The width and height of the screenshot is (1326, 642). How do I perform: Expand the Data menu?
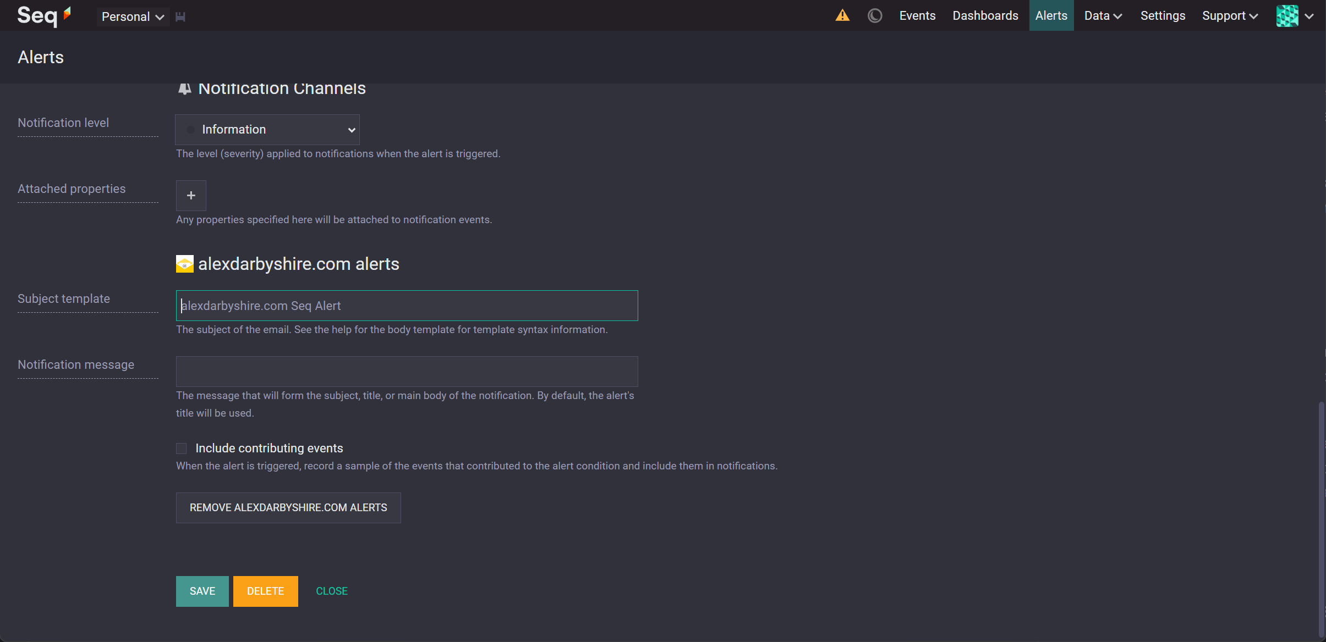coord(1103,15)
